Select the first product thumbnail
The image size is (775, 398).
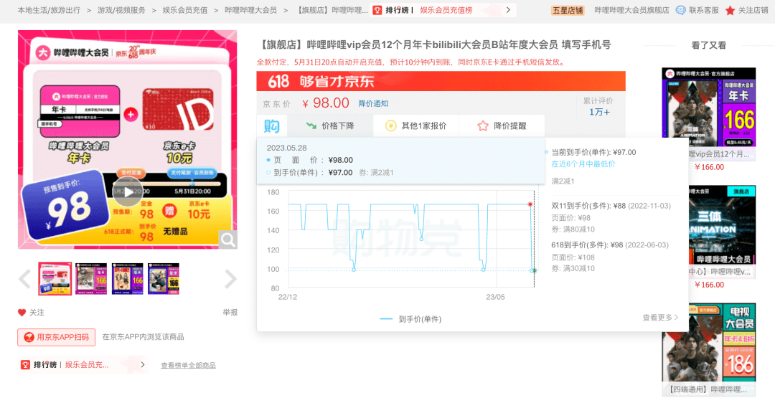coord(55,278)
